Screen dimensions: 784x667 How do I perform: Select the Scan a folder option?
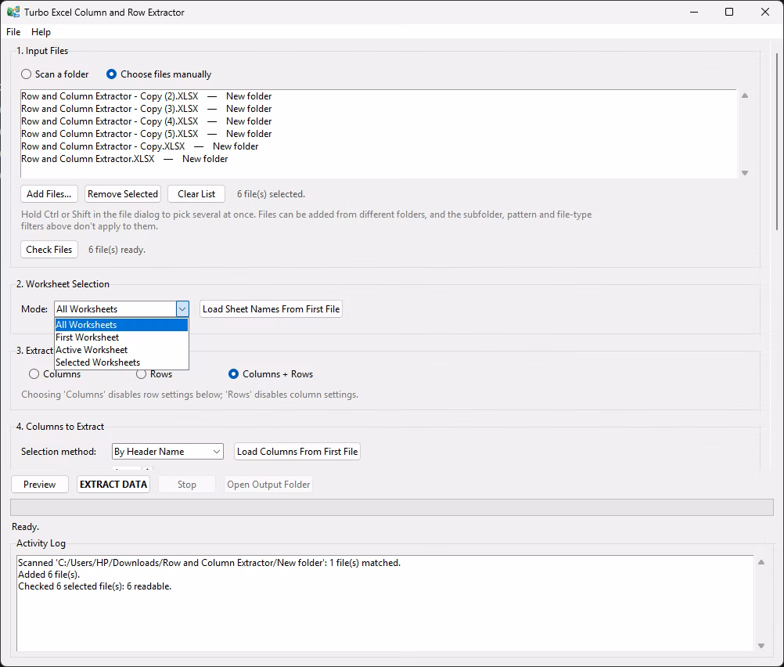[55, 74]
